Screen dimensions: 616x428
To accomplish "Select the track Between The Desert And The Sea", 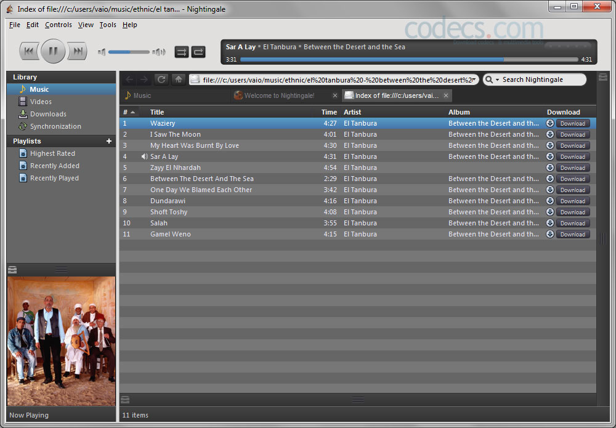I will [358, 179].
